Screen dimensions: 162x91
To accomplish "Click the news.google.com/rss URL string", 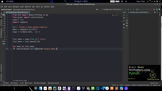I will point(33,27).
